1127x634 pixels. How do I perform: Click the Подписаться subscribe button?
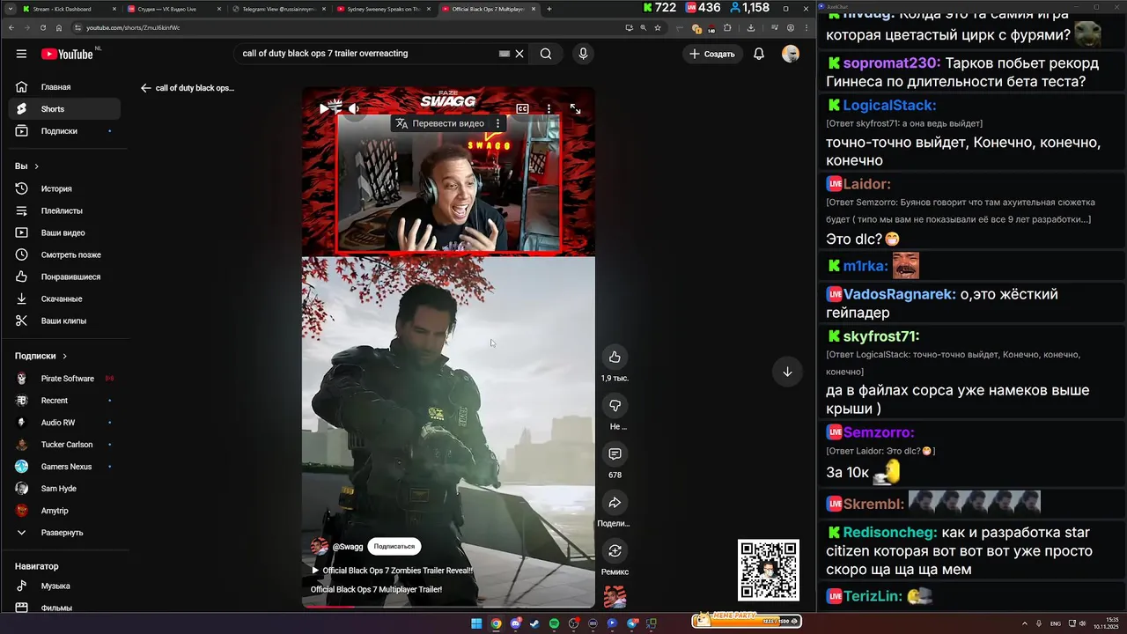(x=394, y=546)
